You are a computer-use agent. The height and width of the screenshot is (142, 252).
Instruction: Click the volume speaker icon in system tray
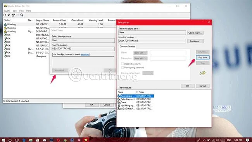coord(217,140)
